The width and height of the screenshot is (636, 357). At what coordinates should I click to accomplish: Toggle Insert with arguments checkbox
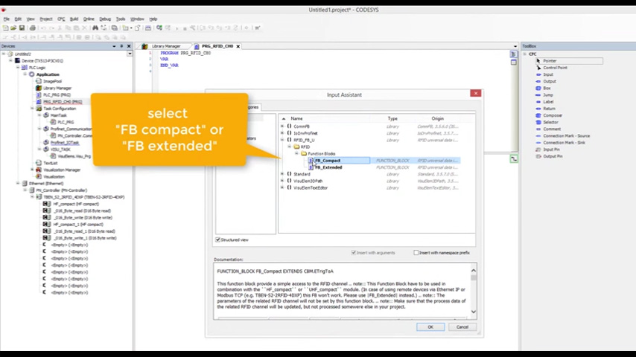[x=354, y=253]
